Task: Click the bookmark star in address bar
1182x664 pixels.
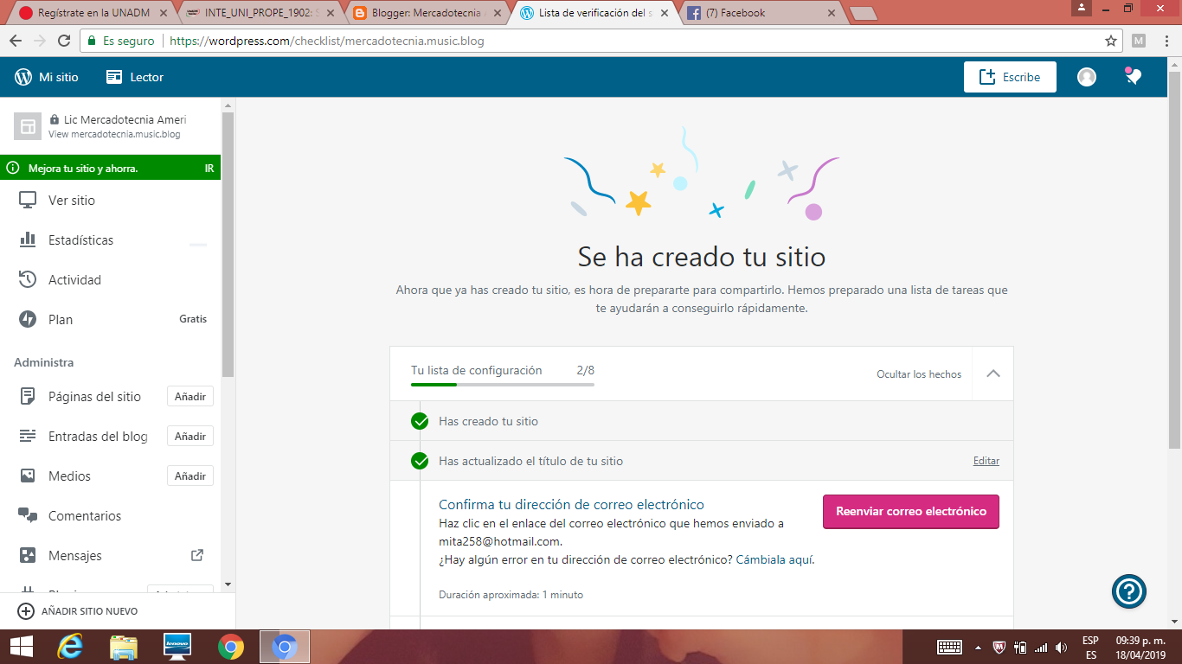Action: click(1111, 41)
